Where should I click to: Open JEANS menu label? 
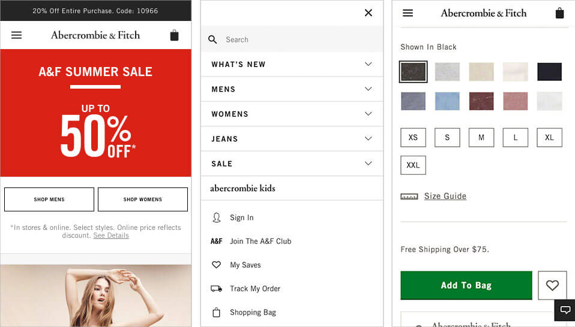coord(224,139)
